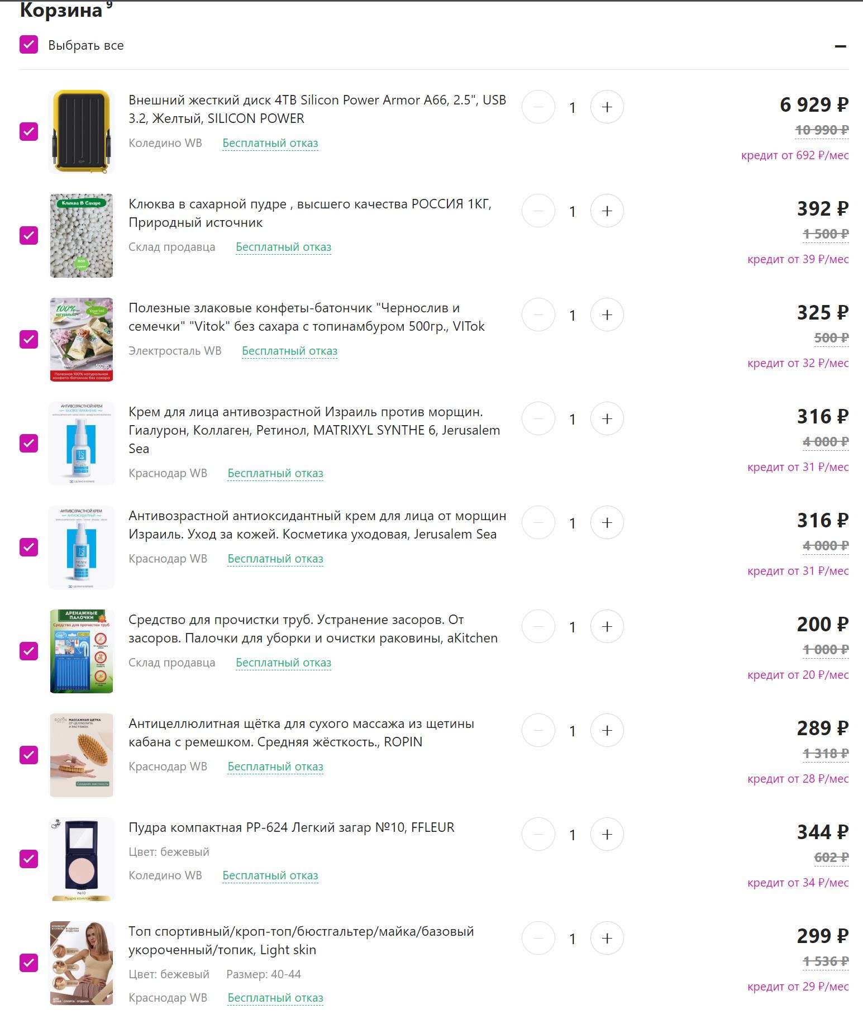Open 'Бесплатный отказ' info for hard drive
Screen dimensions: 863x1019
point(270,143)
